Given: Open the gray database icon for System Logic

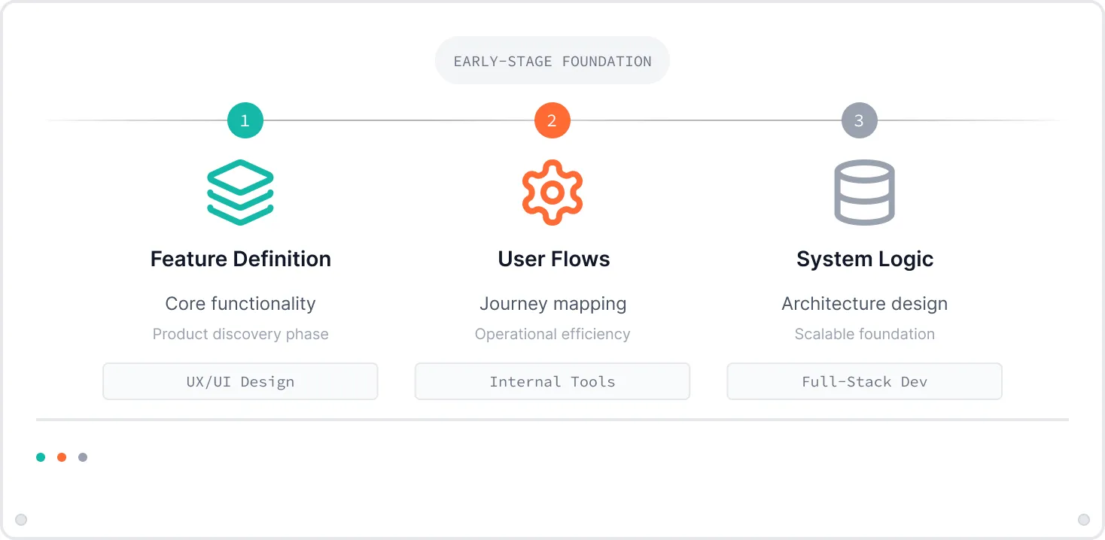Looking at the screenshot, I should [x=864, y=192].
